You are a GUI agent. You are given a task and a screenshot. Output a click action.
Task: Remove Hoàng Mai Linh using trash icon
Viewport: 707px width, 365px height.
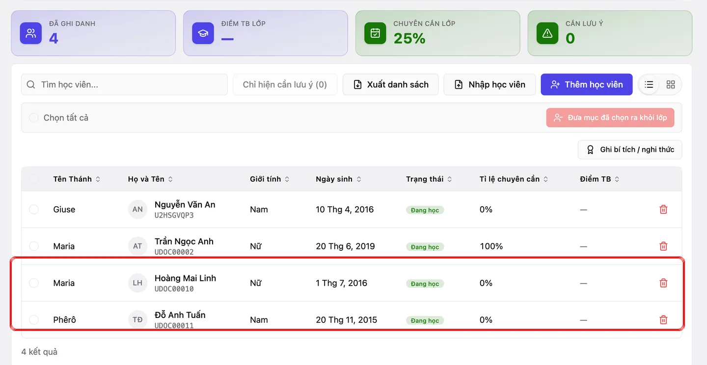(663, 283)
